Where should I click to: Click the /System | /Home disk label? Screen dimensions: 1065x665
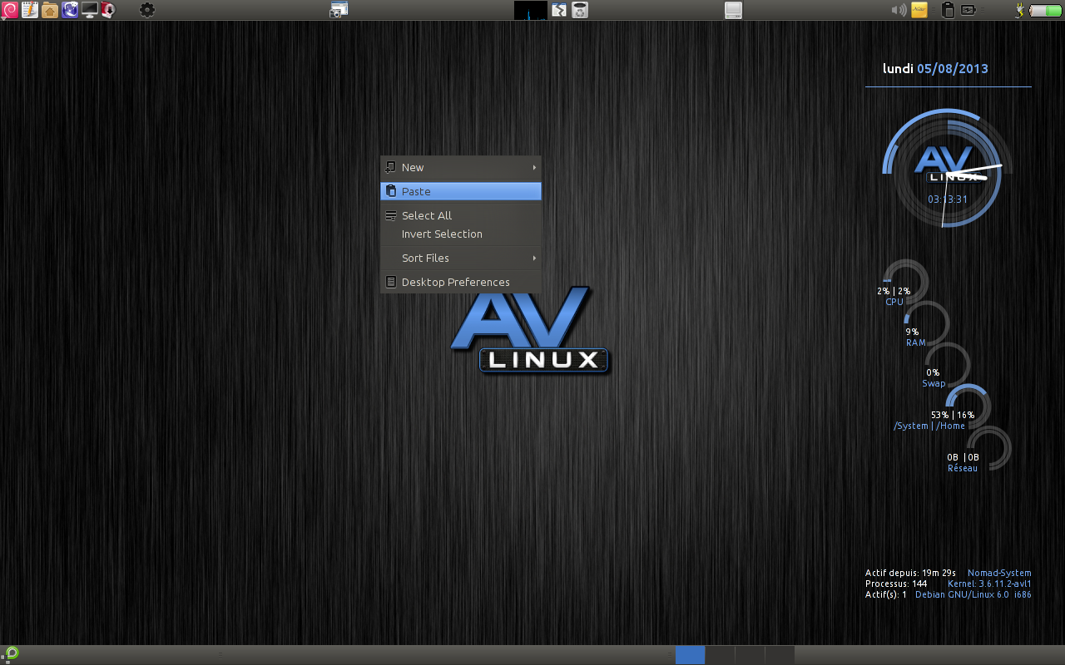pos(929,426)
